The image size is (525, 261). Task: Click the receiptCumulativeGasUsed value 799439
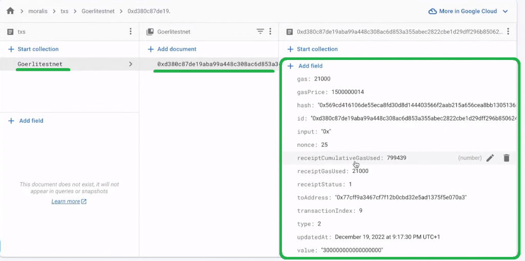coord(397,158)
